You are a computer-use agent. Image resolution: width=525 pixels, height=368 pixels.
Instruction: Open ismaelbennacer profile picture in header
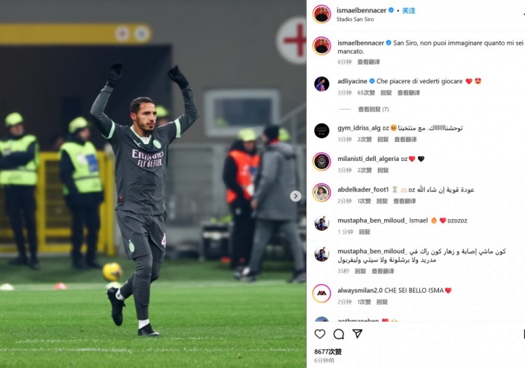point(321,15)
